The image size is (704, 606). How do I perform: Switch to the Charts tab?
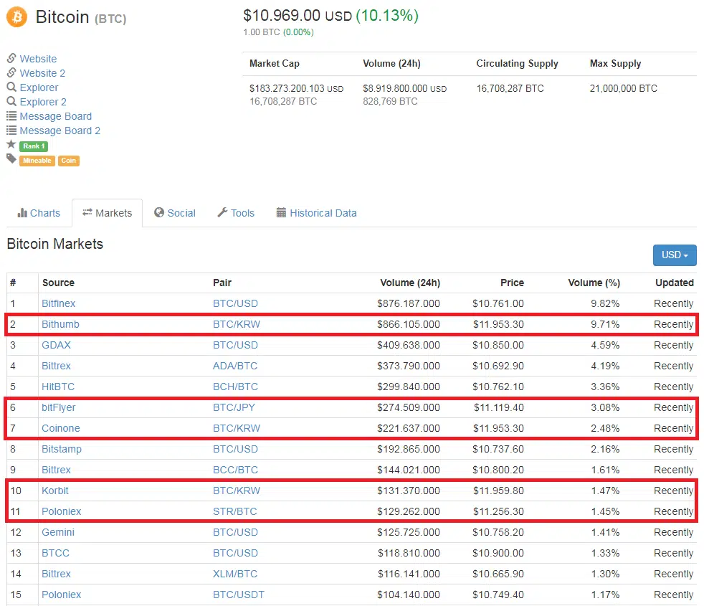39,213
